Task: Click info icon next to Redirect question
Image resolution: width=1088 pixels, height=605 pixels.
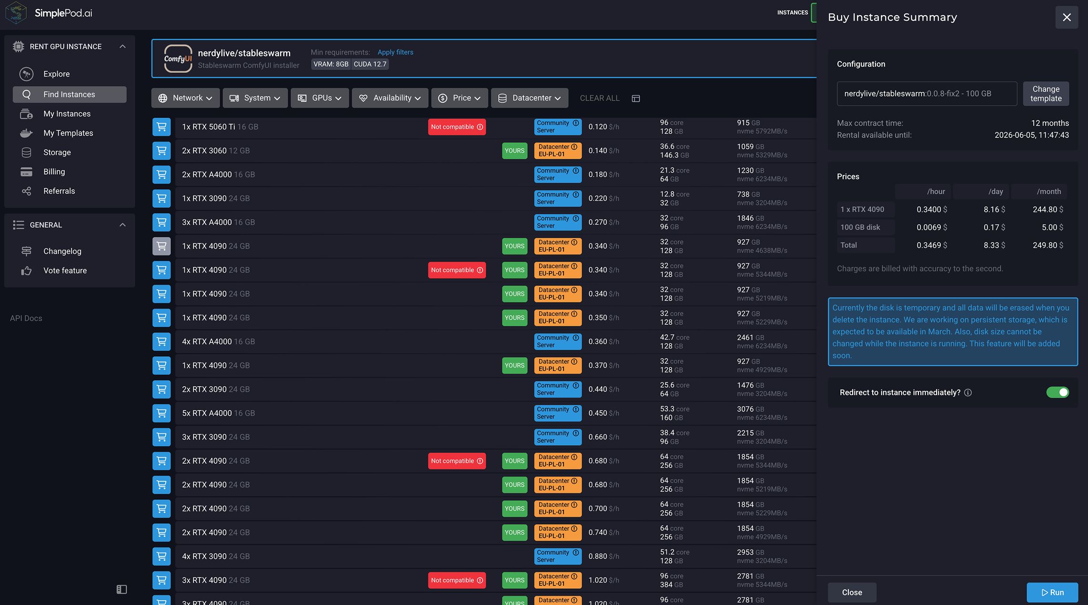Action: pyautogui.click(x=968, y=392)
